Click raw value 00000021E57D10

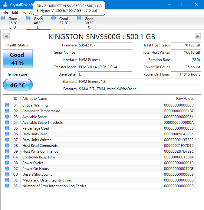pos(179,146)
